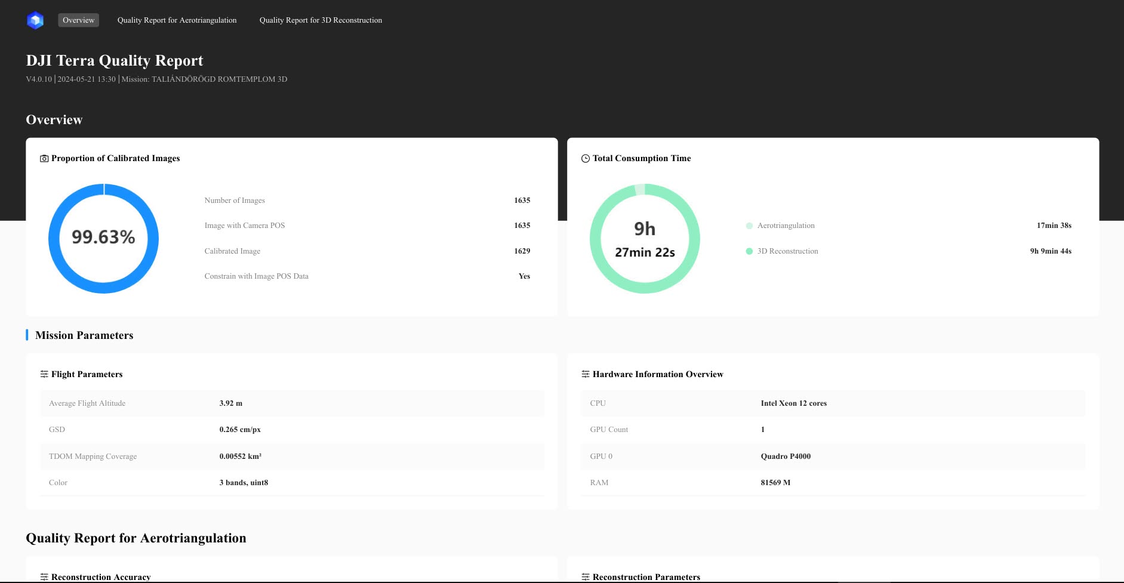Click the 99.63% calibrated images donut chart
This screenshot has width=1124, height=583.
click(x=103, y=238)
